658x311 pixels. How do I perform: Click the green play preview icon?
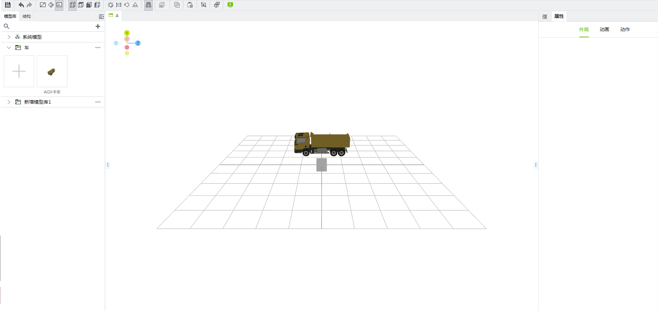tap(230, 5)
